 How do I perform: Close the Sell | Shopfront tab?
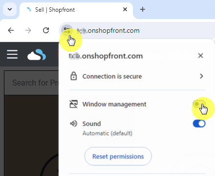125,9
